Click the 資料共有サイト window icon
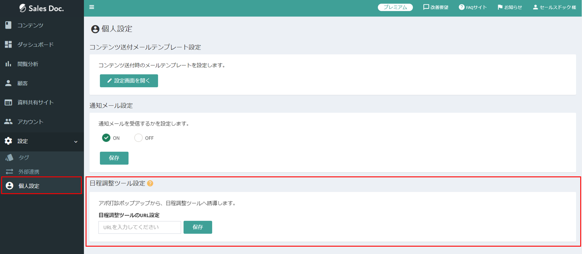Viewport: 582px width, 254px height. (x=8, y=102)
